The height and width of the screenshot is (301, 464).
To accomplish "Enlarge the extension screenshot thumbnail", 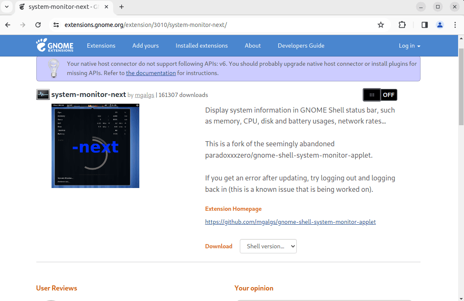I will [x=95, y=145].
